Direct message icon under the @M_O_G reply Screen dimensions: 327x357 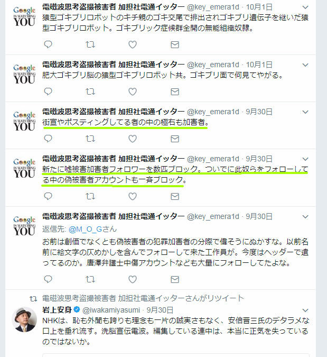point(175,279)
